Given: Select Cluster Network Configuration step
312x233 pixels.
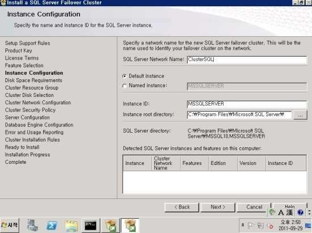Looking at the screenshot, I should click(x=38, y=103).
